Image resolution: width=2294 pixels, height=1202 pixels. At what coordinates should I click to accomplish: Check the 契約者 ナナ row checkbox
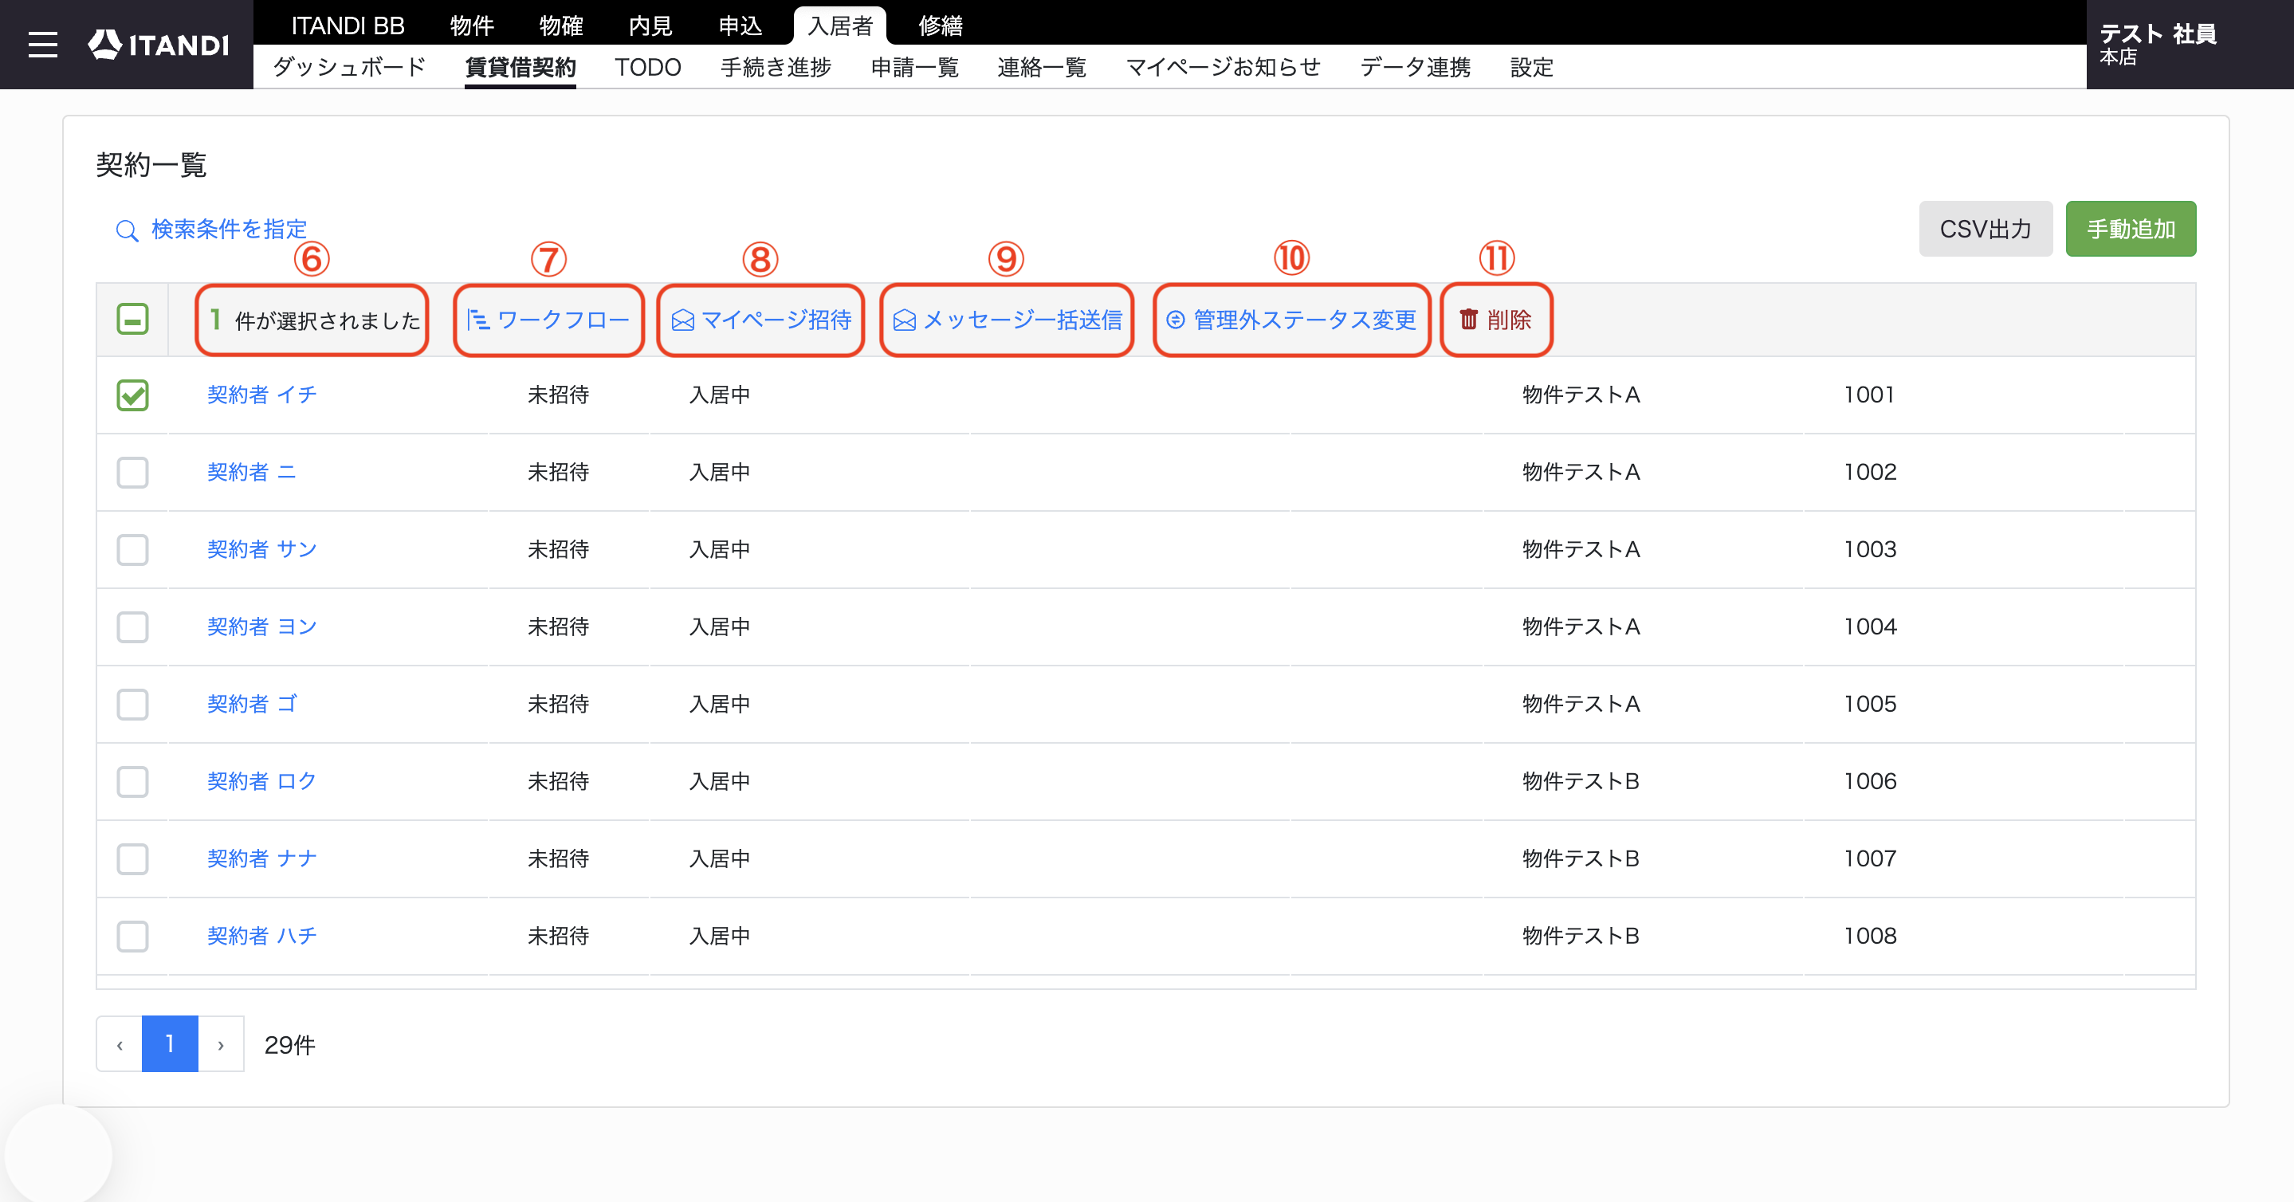132,859
